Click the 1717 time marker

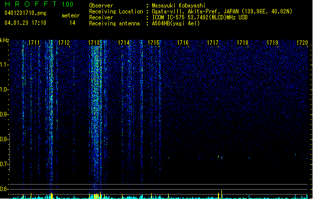pyautogui.click(x=213, y=43)
